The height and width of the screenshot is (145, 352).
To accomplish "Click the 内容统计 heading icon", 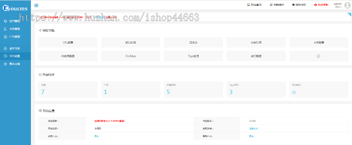I will [40, 74].
